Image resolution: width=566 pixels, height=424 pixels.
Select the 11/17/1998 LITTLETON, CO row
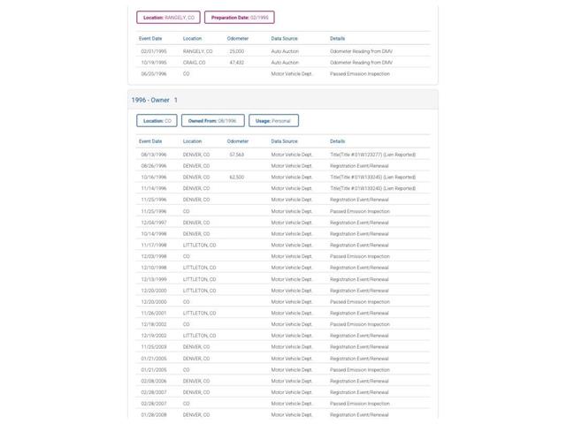pyautogui.click(x=283, y=246)
